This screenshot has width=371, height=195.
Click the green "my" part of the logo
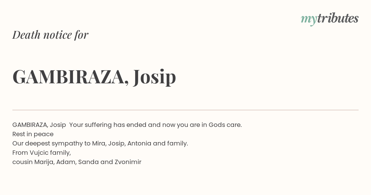[309, 20]
